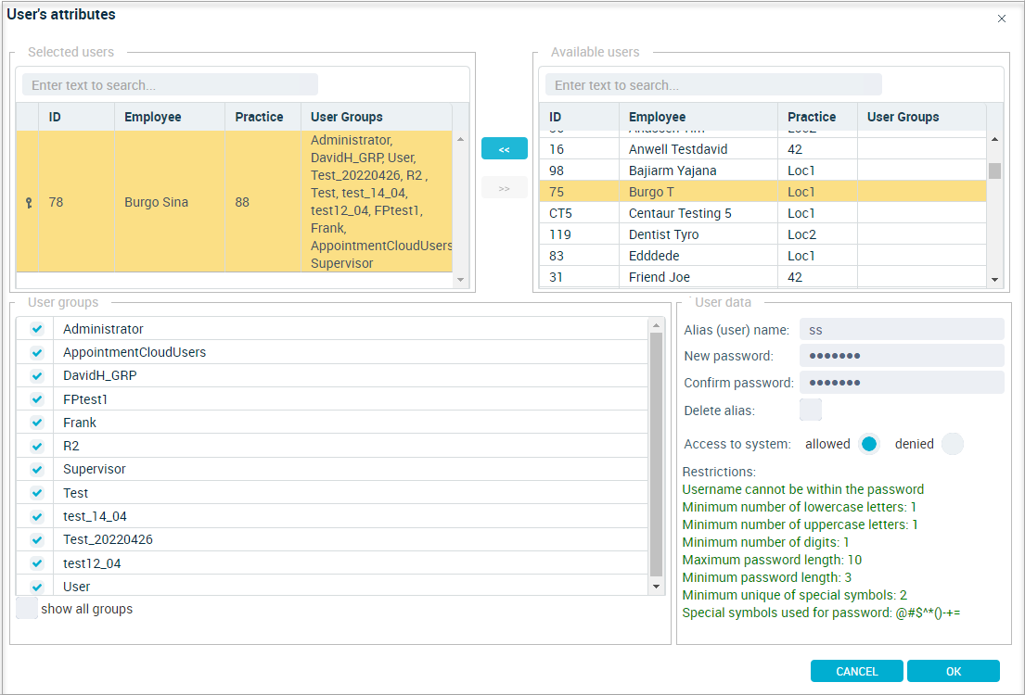Toggle the Test group checkbox
The width and height of the screenshot is (1025, 695).
point(37,492)
